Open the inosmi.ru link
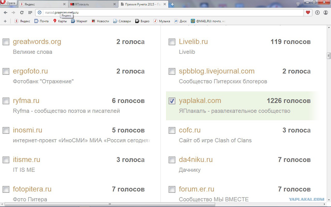 coord(27,130)
